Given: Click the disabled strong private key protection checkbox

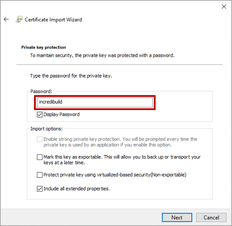Looking at the screenshot, I should [40, 139].
